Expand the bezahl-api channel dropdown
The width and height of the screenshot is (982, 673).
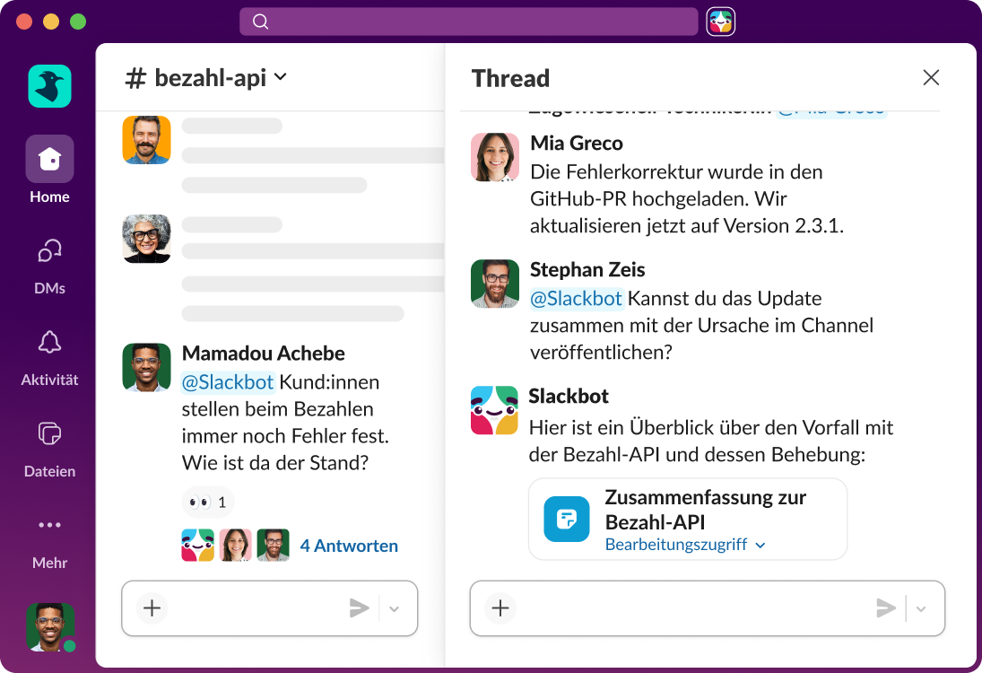click(x=281, y=77)
